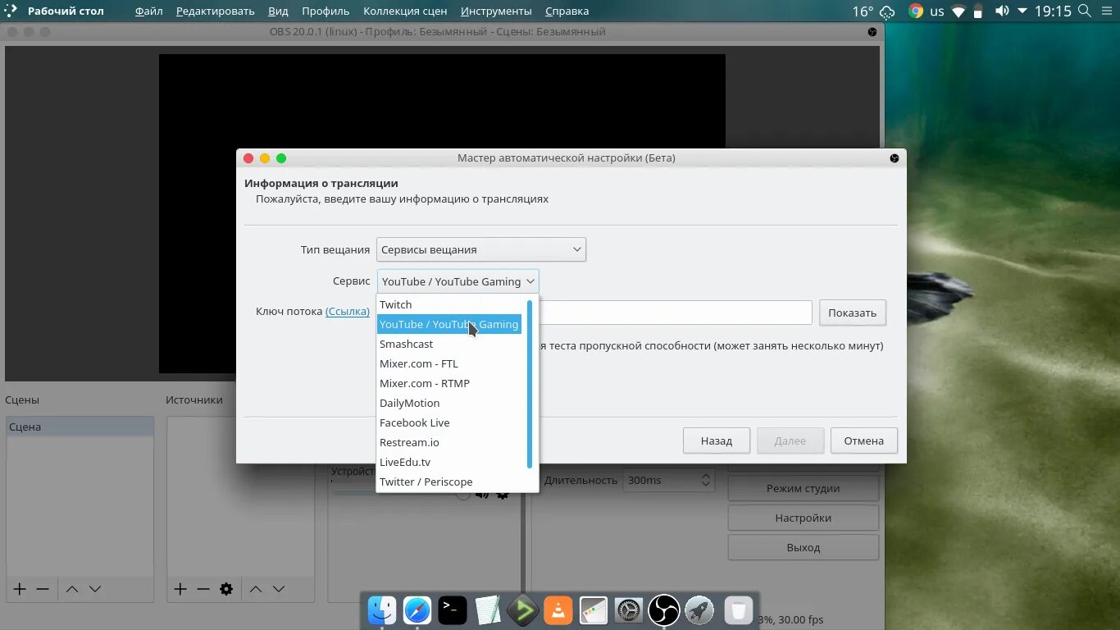Viewport: 1120px width, 630px height.
Task: Open the Инструменты menu
Action: [x=496, y=11]
